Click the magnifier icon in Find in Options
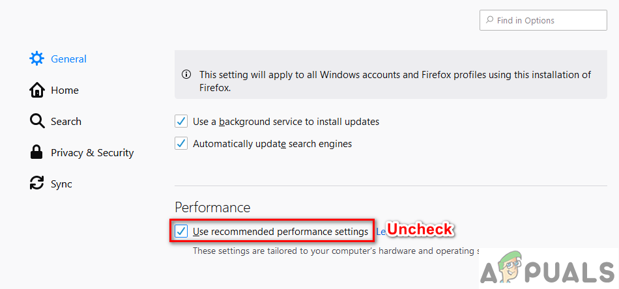Viewport: 619px width, 289px height. click(489, 20)
